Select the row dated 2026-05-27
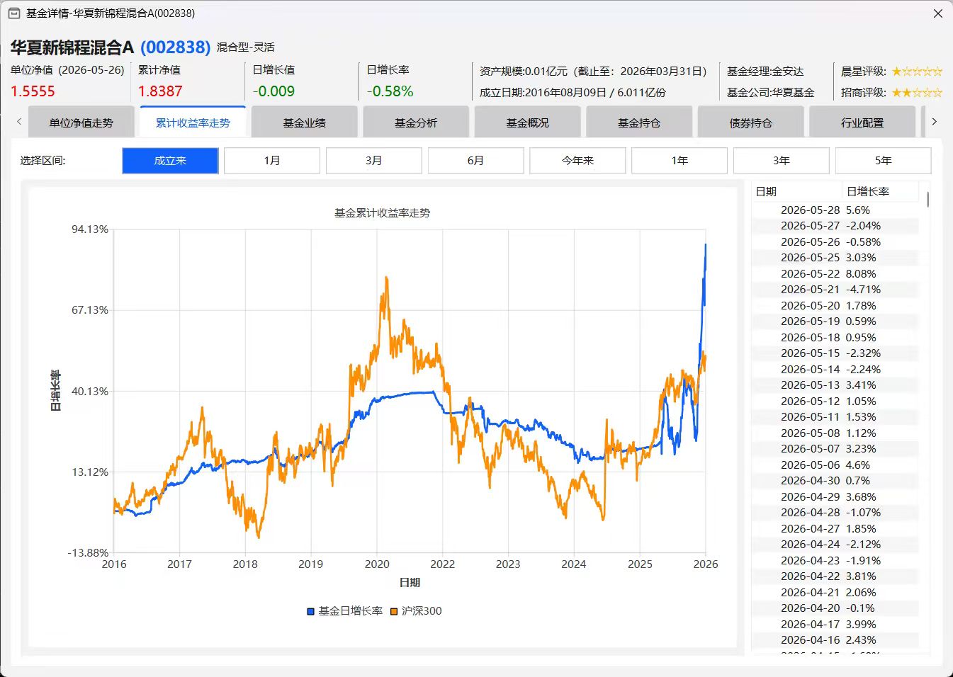The width and height of the screenshot is (953, 677). point(835,226)
